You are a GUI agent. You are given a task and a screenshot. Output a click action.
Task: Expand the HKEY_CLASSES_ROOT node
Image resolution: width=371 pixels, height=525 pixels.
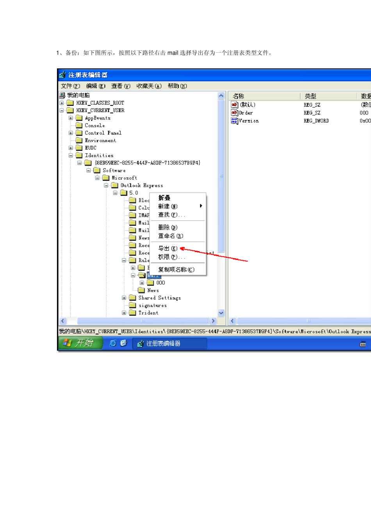coord(62,103)
